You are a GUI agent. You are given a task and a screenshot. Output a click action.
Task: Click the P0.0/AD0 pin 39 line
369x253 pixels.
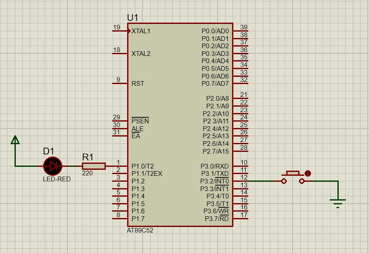click(x=241, y=31)
